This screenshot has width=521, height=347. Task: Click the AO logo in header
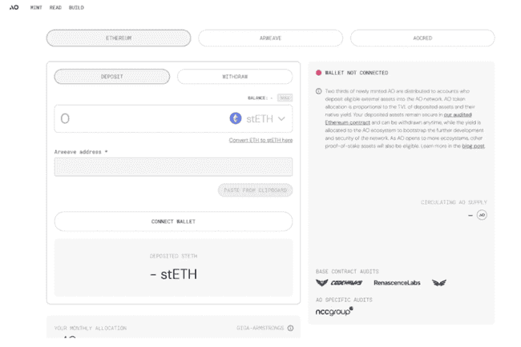pos(14,7)
